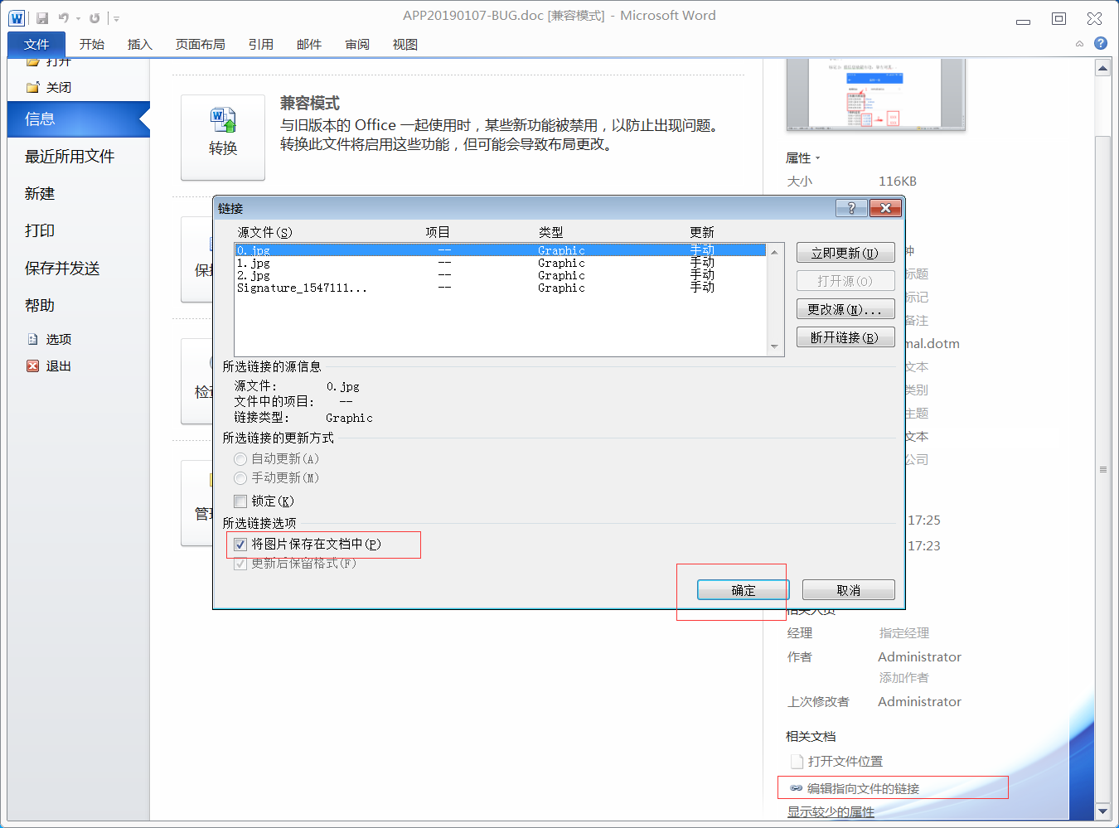Click the 转换 (Convert) document icon
Viewport: 1119px width, 828px height.
point(222,127)
